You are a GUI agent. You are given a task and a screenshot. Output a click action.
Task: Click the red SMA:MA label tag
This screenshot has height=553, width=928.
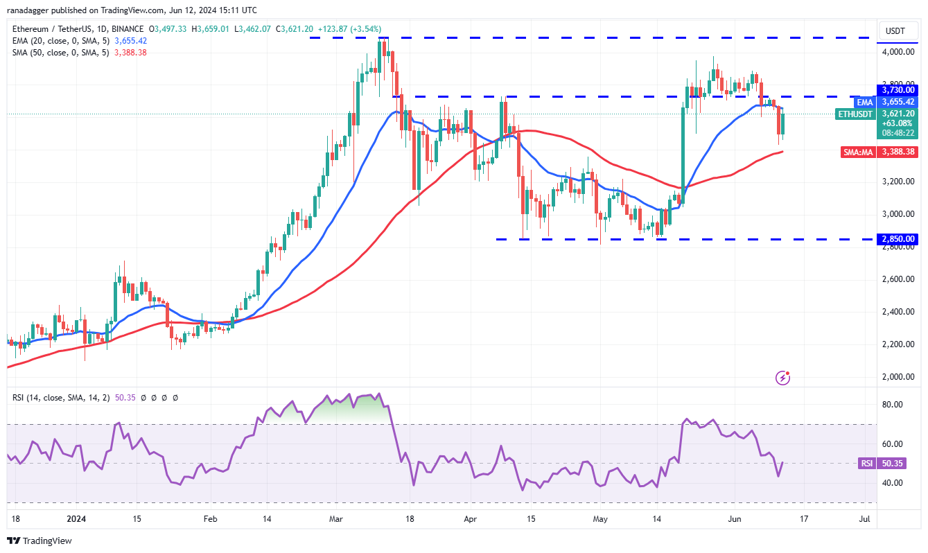point(859,152)
